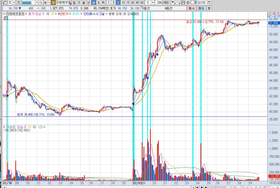Click the magnifier stock search icon
The image size is (280, 188).
coord(41,2)
